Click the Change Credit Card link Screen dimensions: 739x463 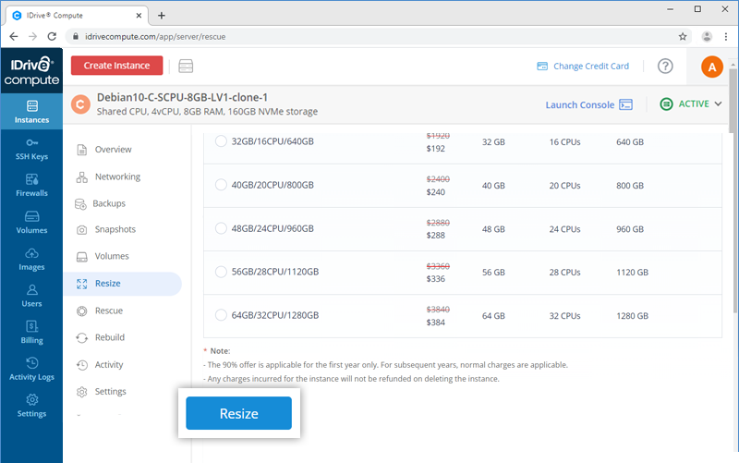pyautogui.click(x=583, y=66)
